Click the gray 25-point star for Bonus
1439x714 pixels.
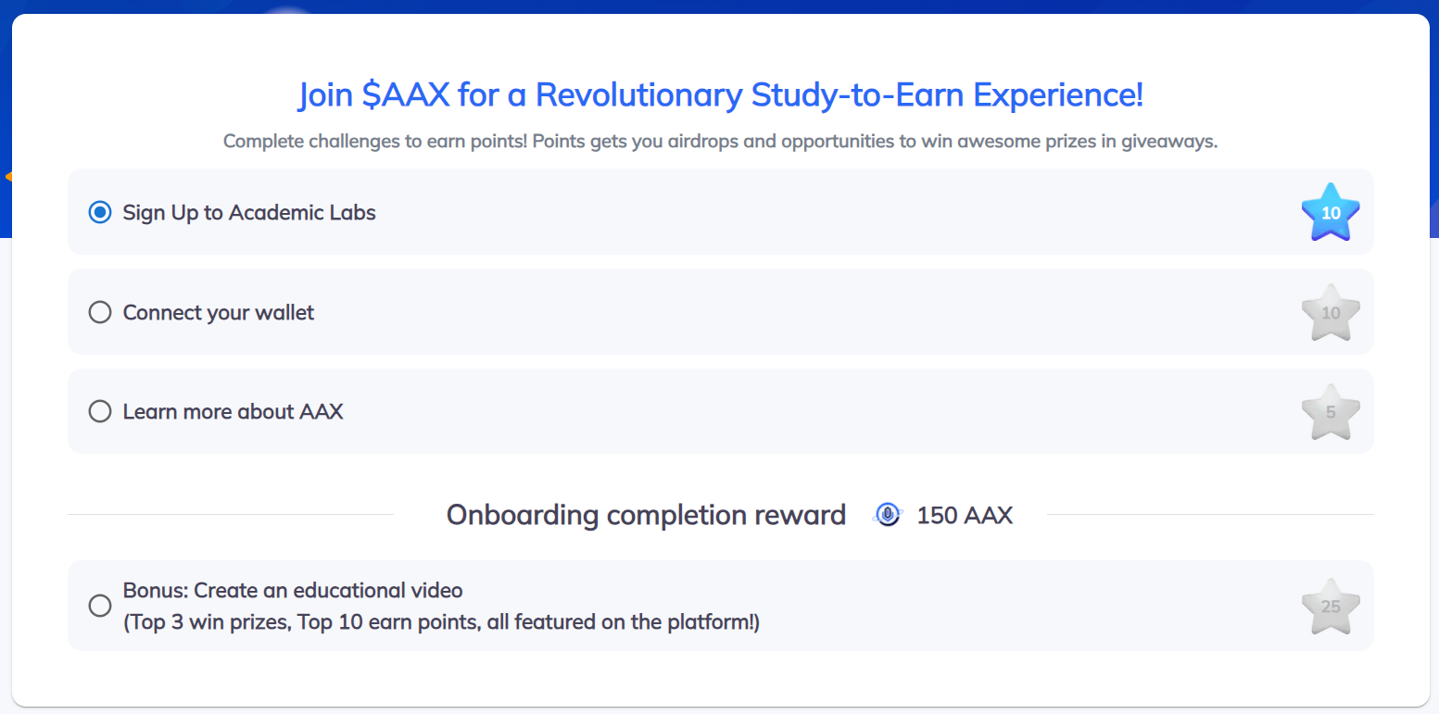[1330, 607]
